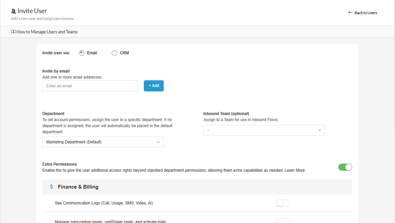This screenshot has width=395, height=223.
Task: Click the Learn More link
Action: pos(294,170)
